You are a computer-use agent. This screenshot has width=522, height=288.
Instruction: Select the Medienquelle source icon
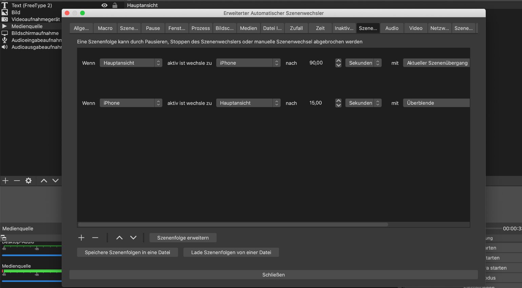pyautogui.click(x=5, y=26)
